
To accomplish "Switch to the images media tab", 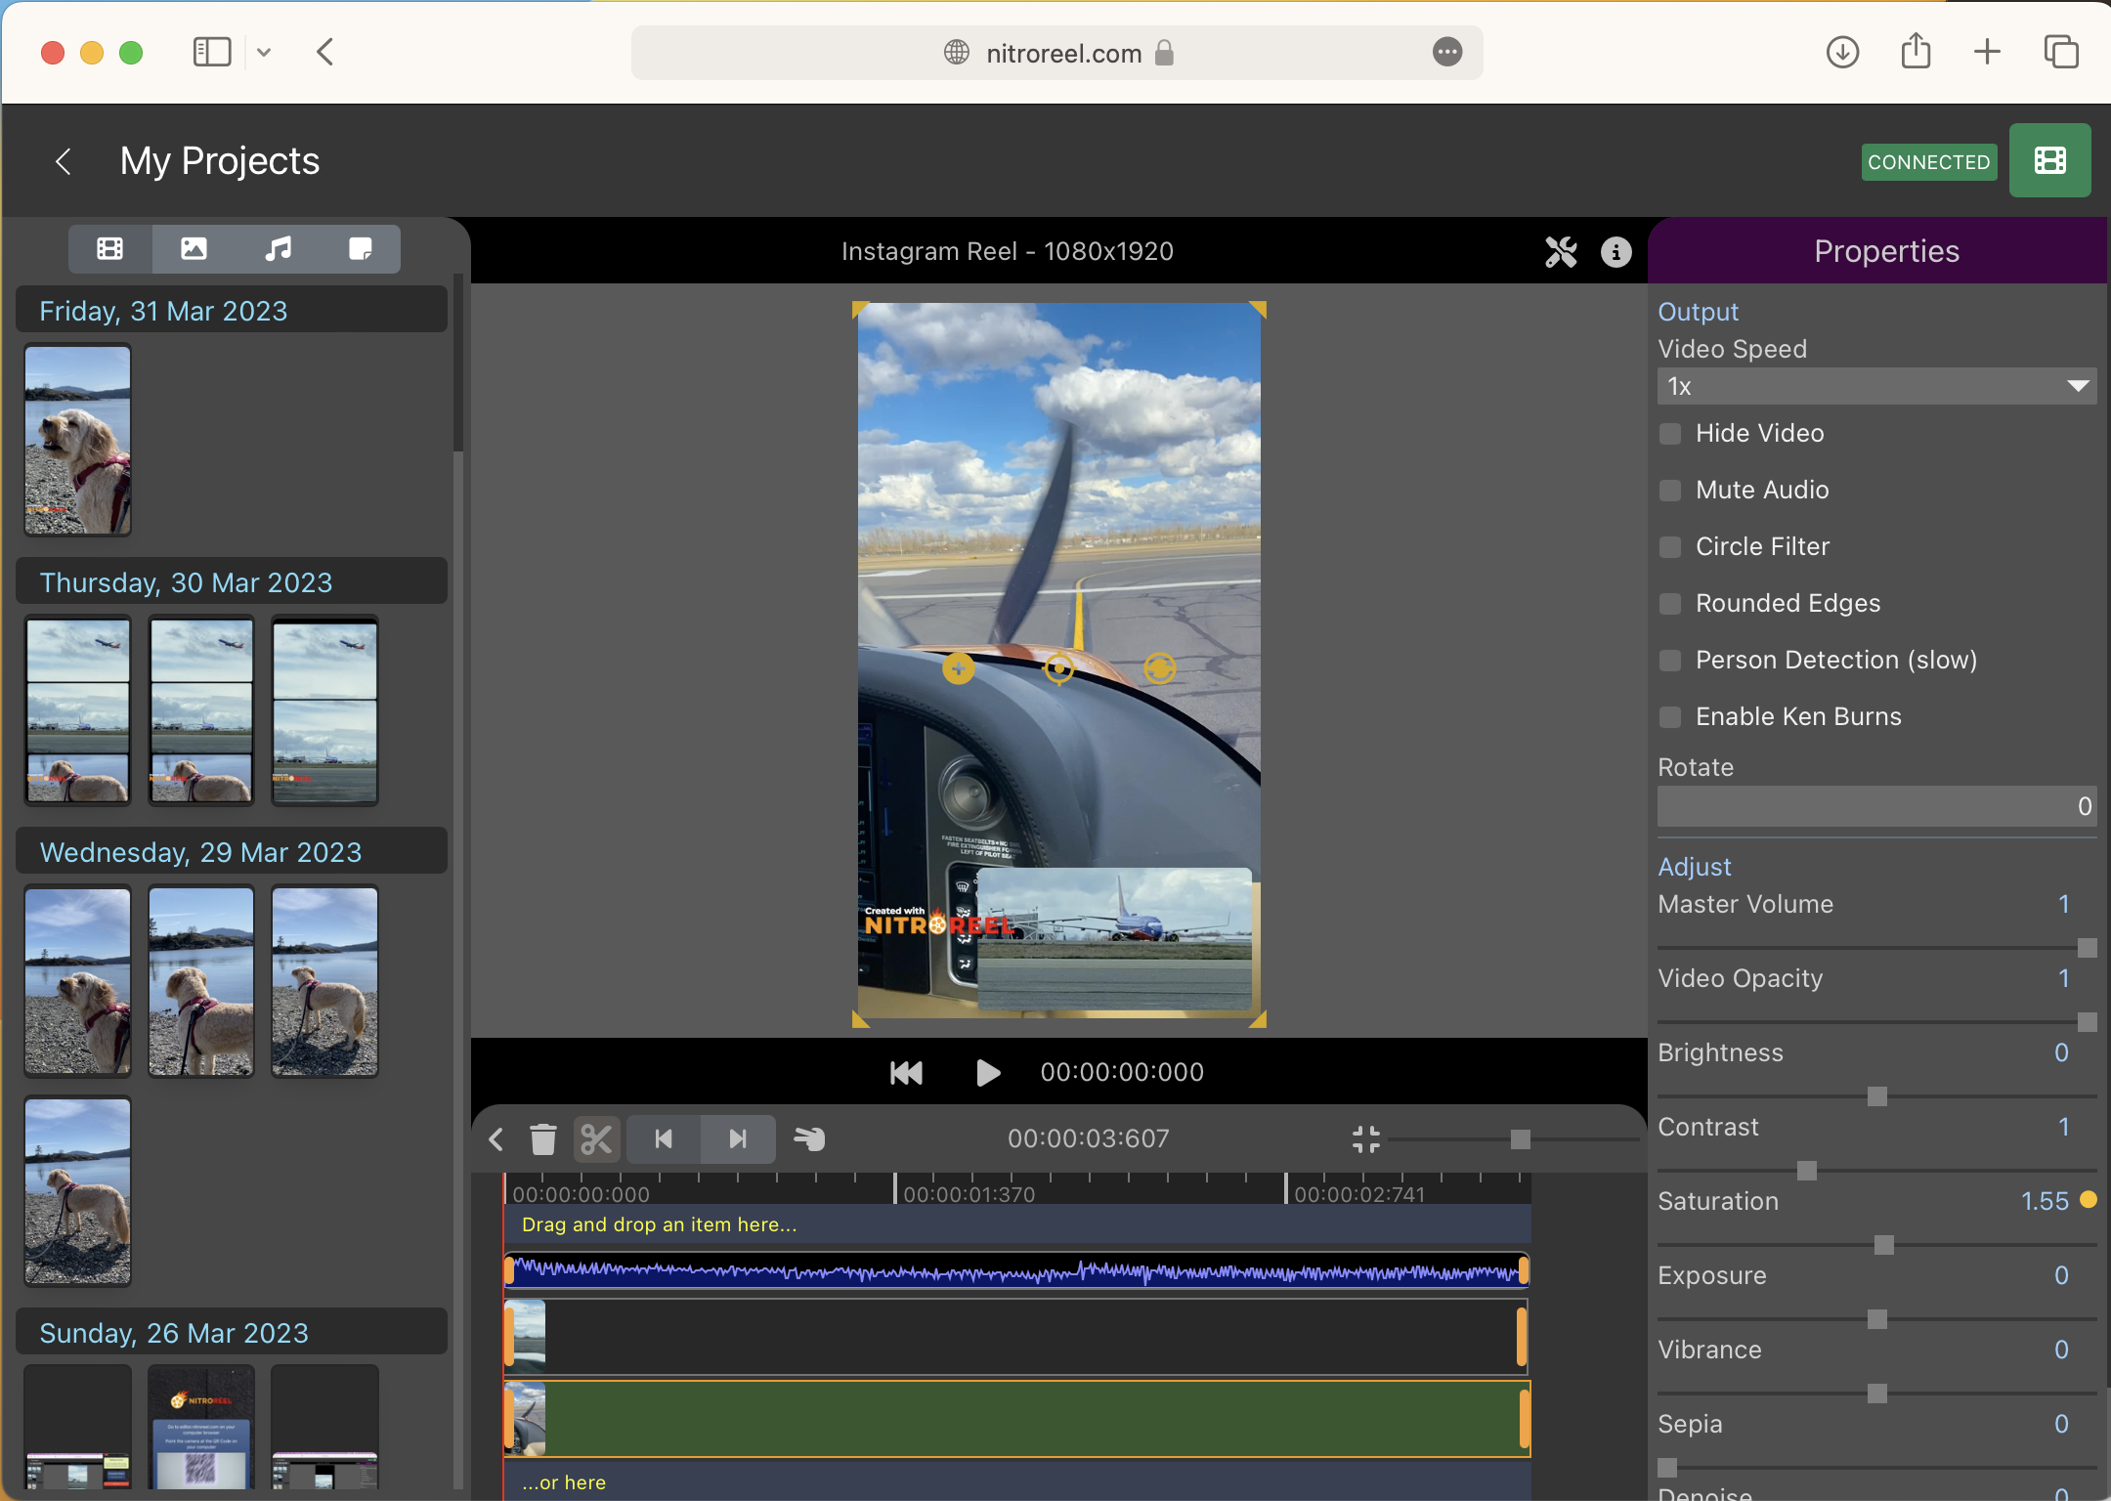I will (194, 249).
